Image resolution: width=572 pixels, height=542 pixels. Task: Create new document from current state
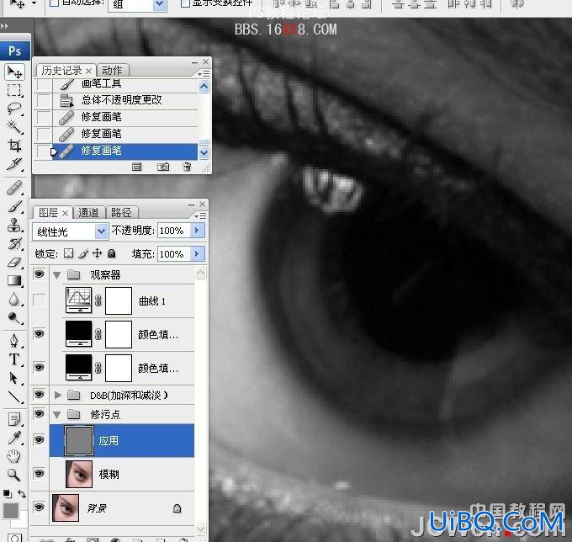pyautogui.click(x=137, y=167)
